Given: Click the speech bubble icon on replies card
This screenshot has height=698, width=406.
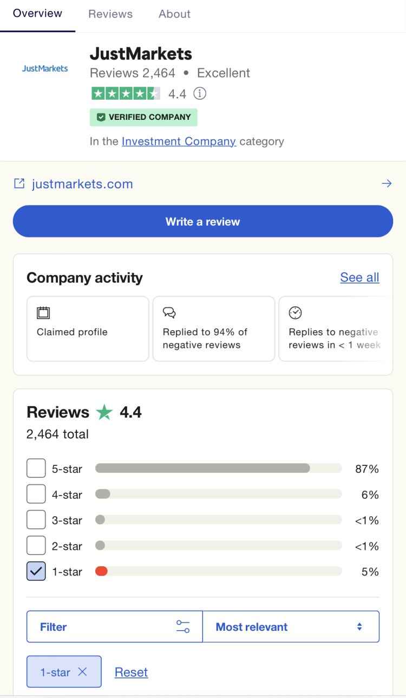Looking at the screenshot, I should click(169, 313).
